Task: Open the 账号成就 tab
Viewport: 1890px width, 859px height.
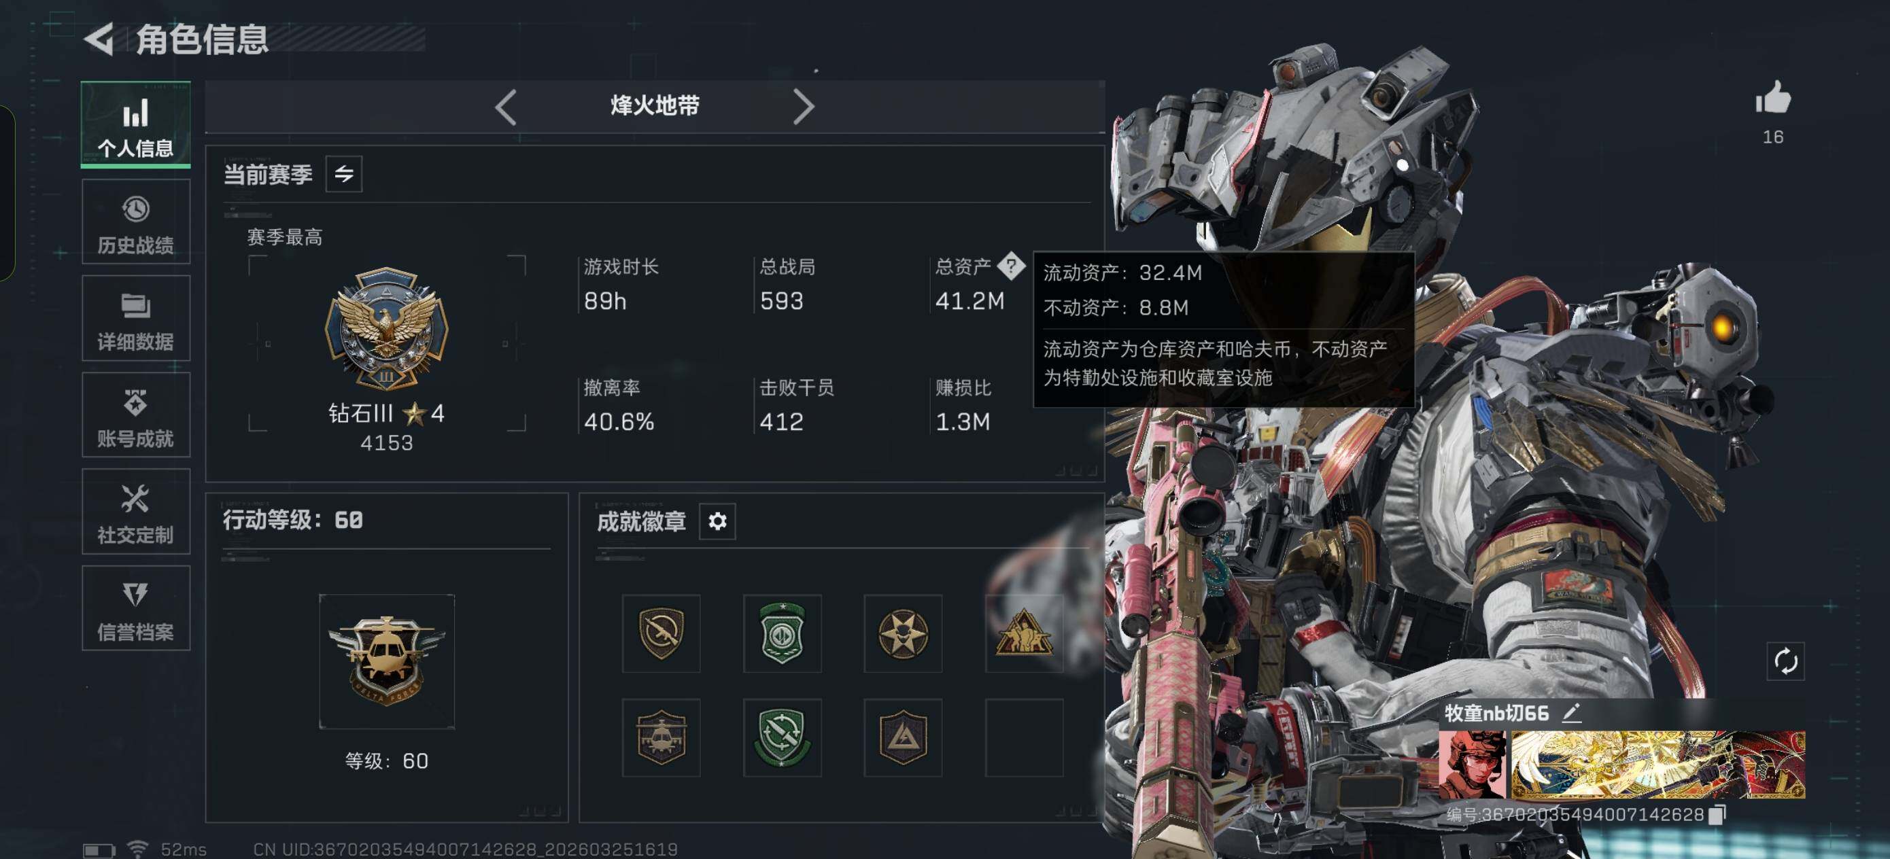Action: (x=136, y=415)
